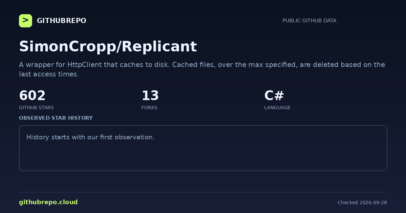Click the GITHUB STARS label
This screenshot has width=406, height=213.
pos(36,108)
